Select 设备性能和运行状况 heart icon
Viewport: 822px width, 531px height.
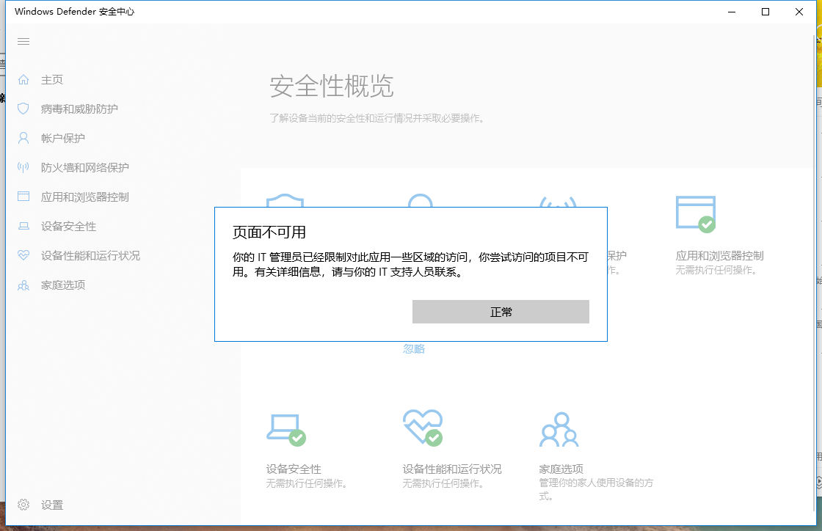pos(23,255)
